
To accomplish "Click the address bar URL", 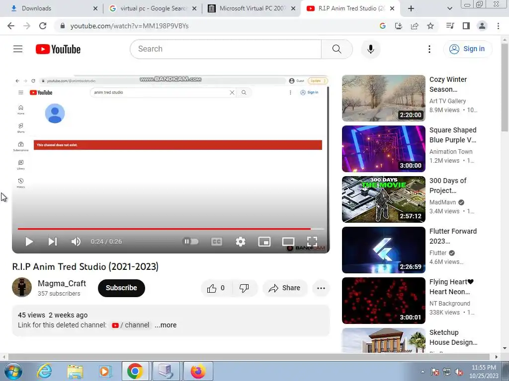I will point(129,26).
